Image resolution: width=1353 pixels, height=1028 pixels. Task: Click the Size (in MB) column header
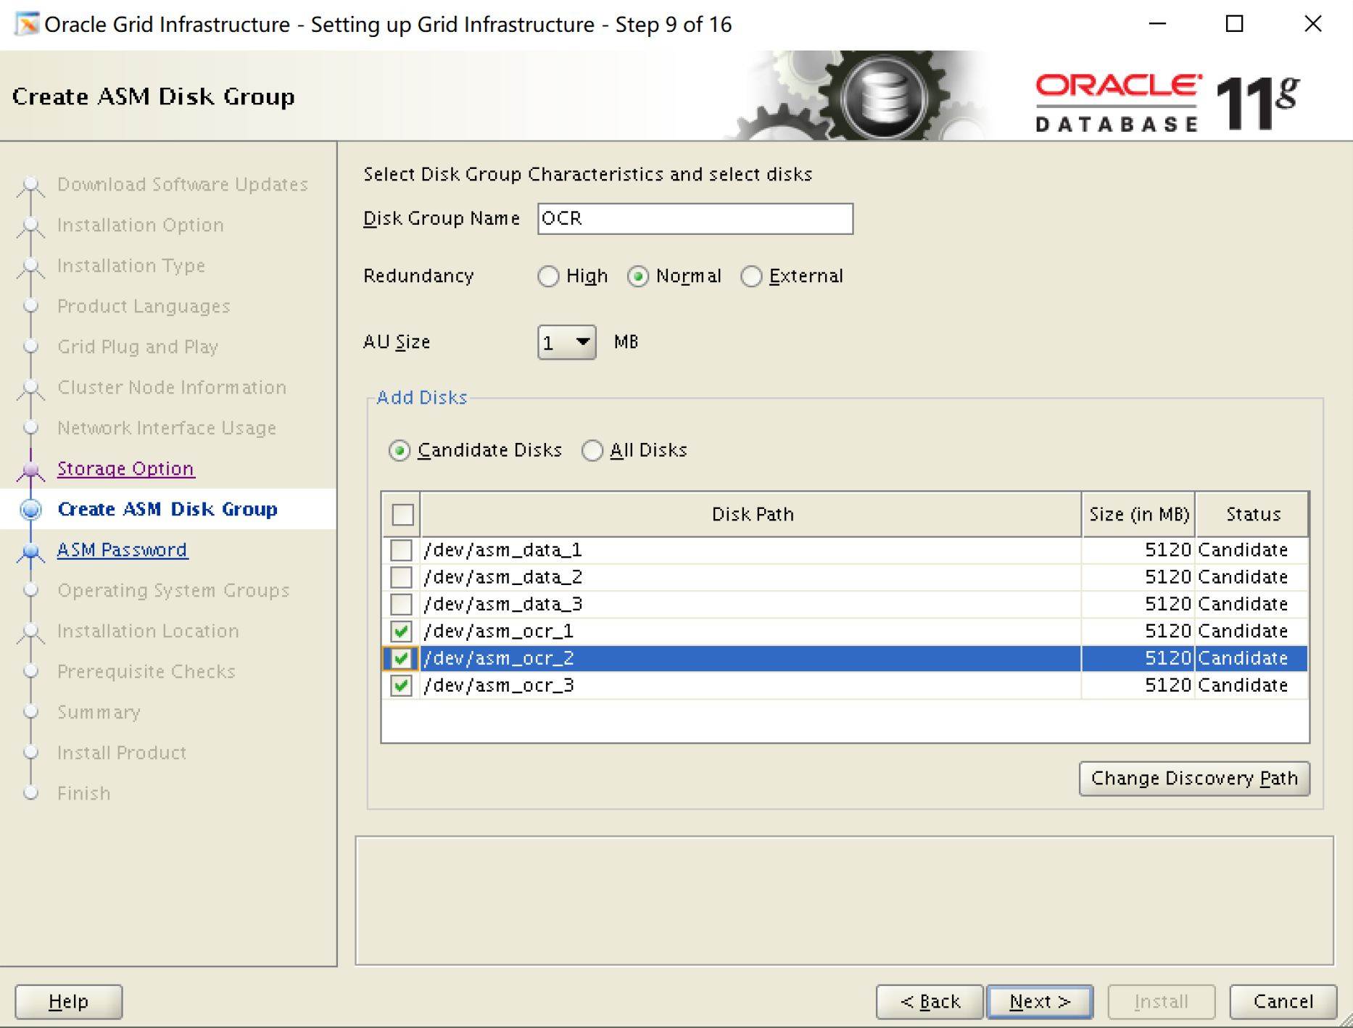point(1138,514)
